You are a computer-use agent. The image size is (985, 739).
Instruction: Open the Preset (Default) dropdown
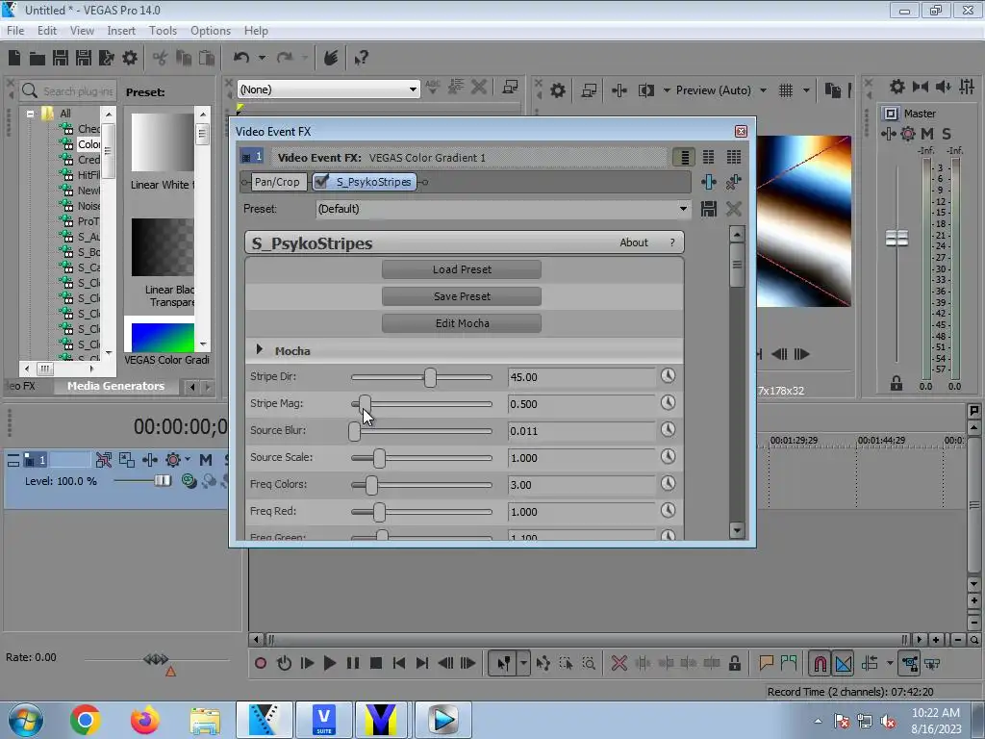pos(683,209)
